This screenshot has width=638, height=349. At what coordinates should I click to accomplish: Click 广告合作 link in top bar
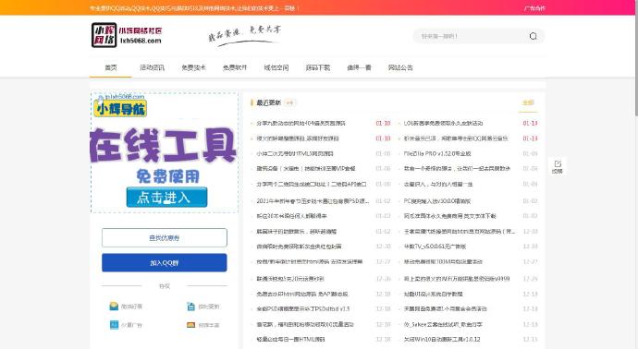(534, 8)
